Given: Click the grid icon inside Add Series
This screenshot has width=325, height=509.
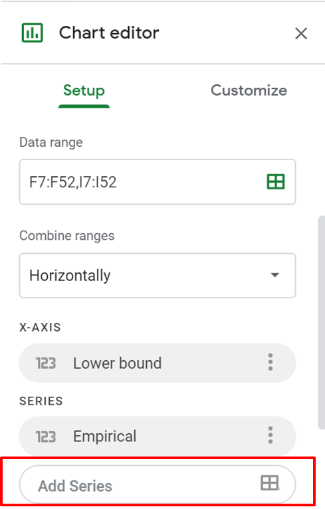Looking at the screenshot, I should coord(270,482).
